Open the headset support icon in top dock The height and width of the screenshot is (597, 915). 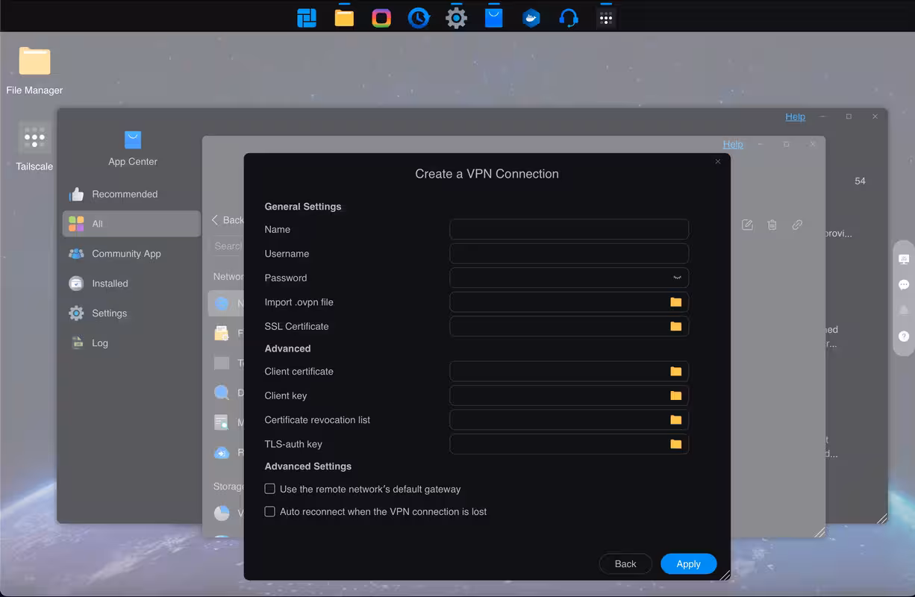tap(569, 18)
